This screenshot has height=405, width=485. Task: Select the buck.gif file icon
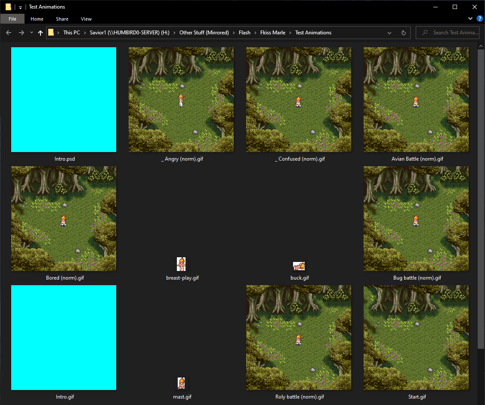click(x=299, y=265)
